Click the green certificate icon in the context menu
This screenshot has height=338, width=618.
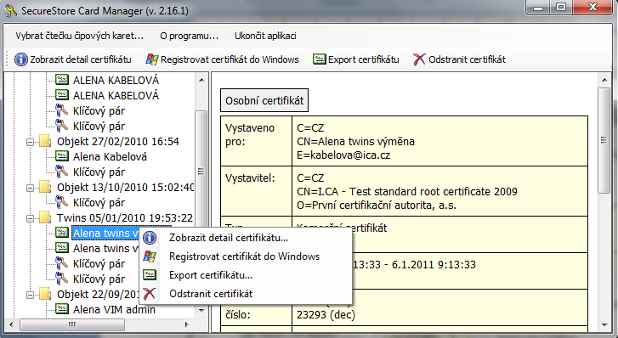150,274
